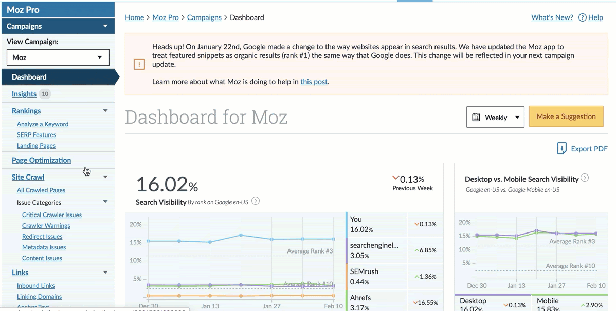Open the View Campaign Moz dropdown
616x311 pixels.
tap(58, 57)
